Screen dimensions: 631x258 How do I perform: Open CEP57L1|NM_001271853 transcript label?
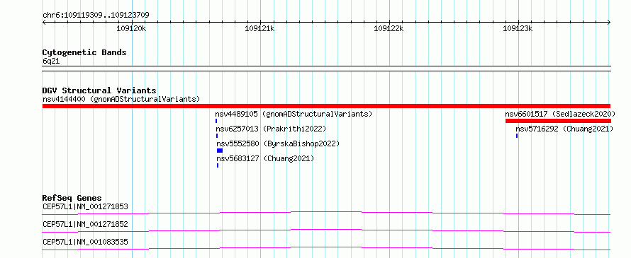pyautogui.click(x=85, y=207)
